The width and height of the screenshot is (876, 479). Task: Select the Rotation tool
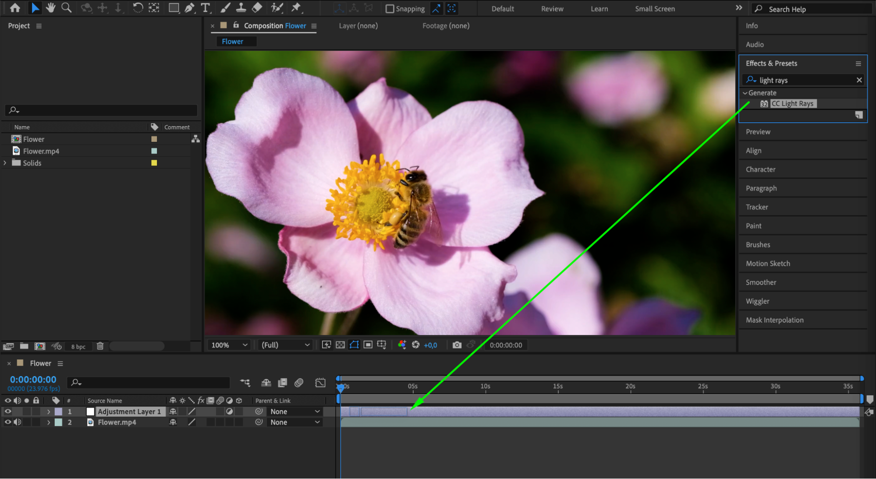tap(138, 7)
